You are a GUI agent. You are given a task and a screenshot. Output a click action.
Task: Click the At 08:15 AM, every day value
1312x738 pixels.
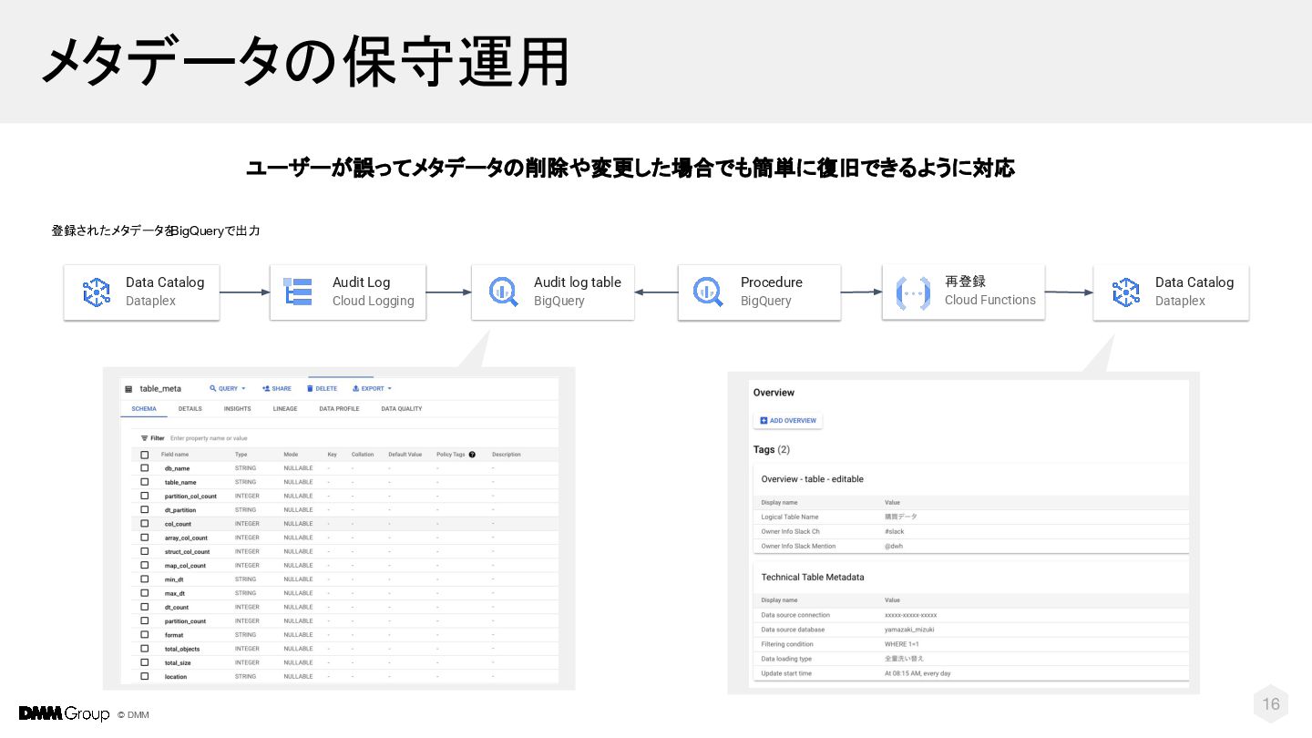click(x=917, y=673)
